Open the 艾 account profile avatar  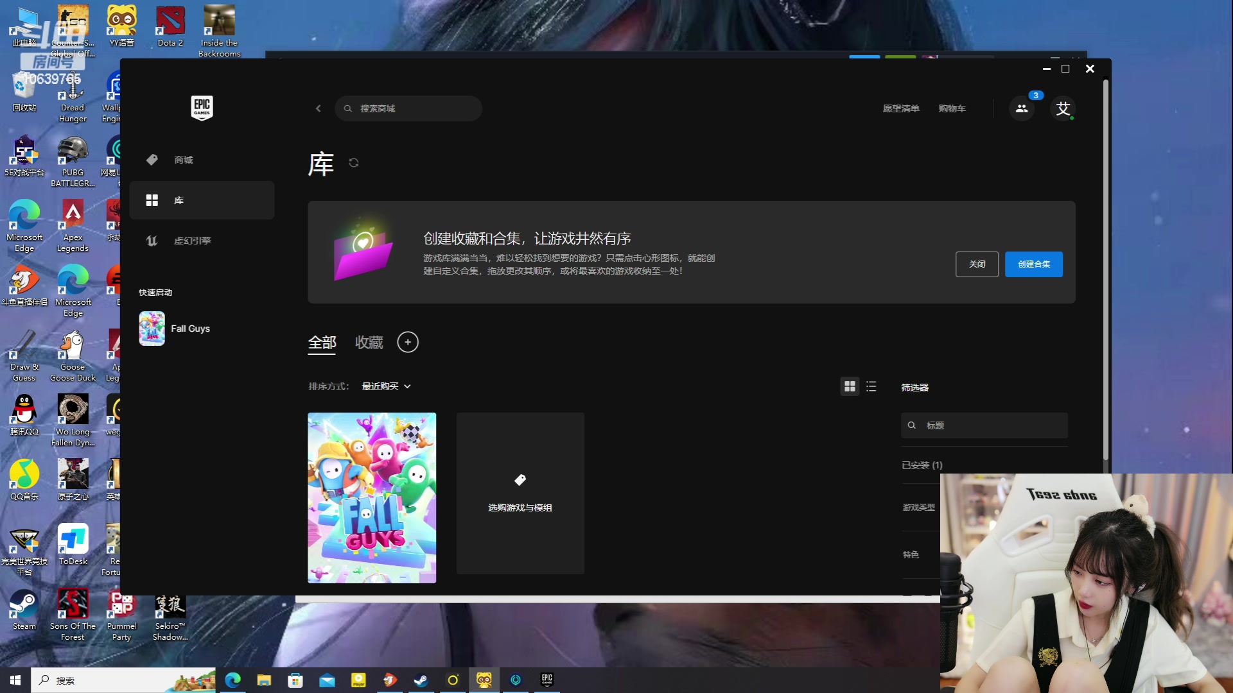(1063, 108)
